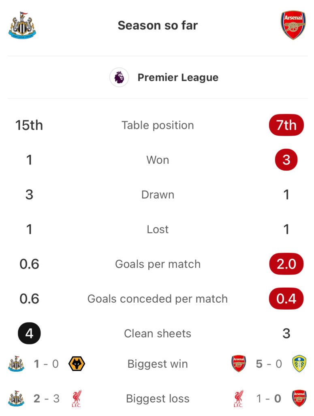Click the Wolves badge in Biggest win
This screenshot has height=416, width=314.
click(77, 364)
